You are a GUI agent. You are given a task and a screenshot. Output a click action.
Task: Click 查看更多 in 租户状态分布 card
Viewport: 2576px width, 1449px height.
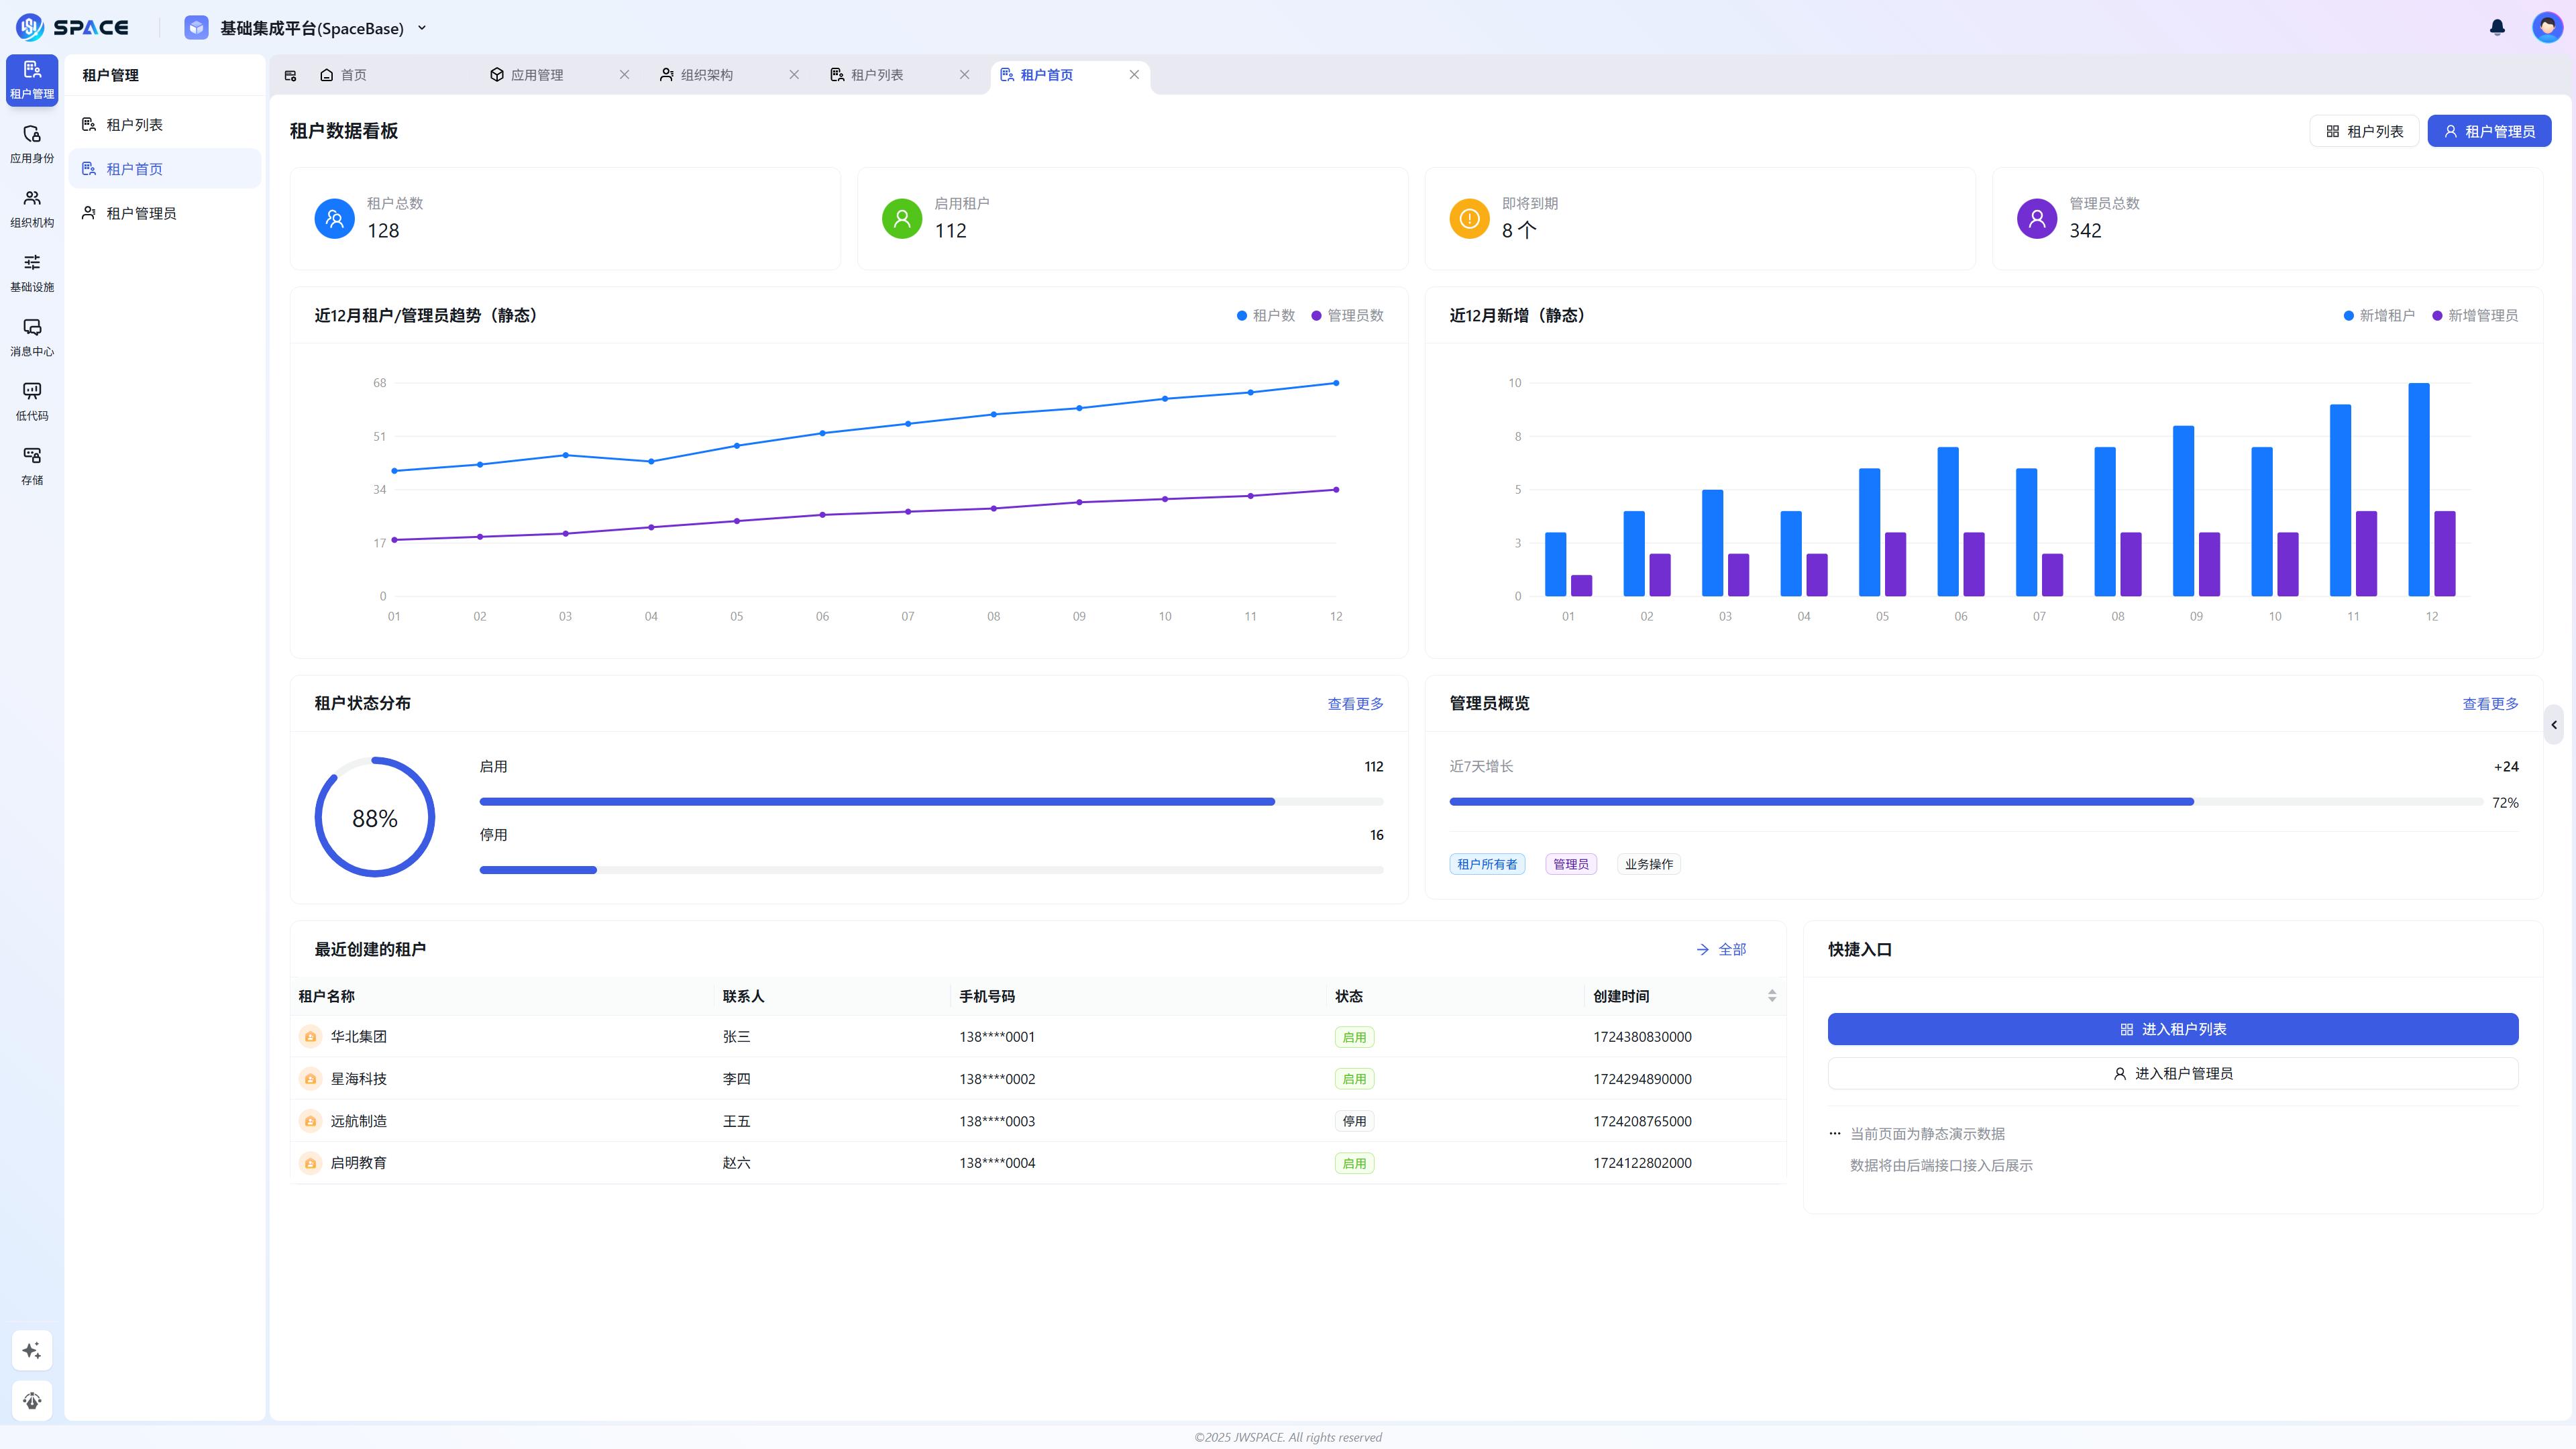click(x=1354, y=704)
